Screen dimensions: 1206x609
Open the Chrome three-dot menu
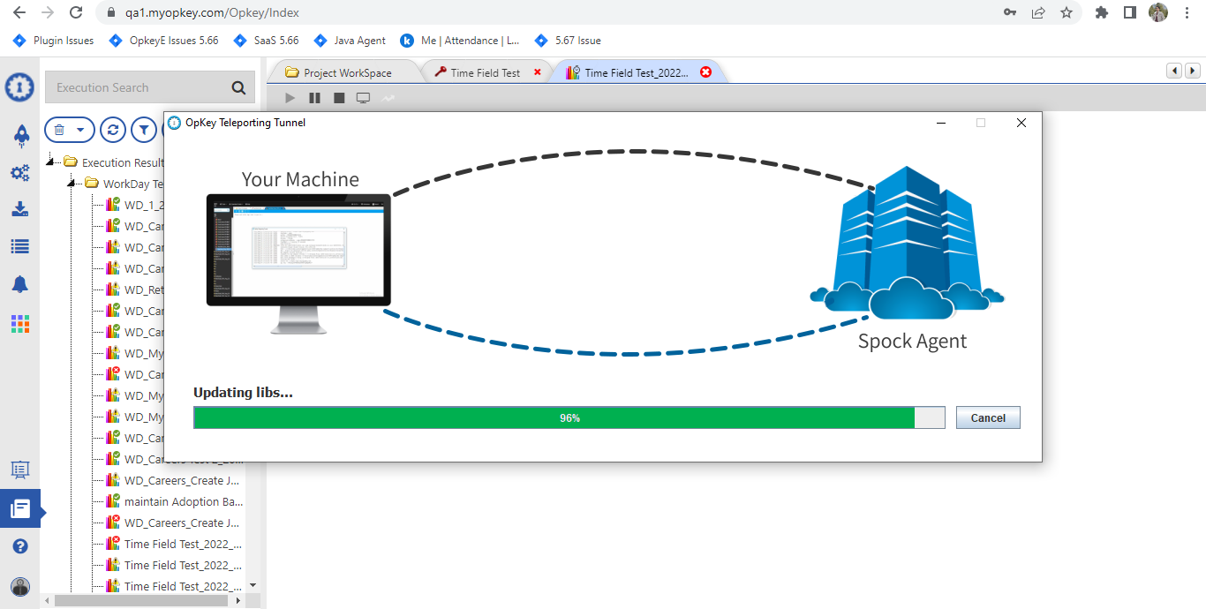click(1187, 12)
